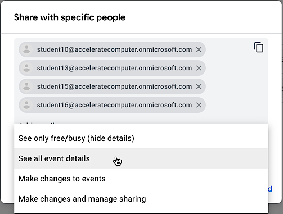Click the student13 avatar icon

pos(26,68)
